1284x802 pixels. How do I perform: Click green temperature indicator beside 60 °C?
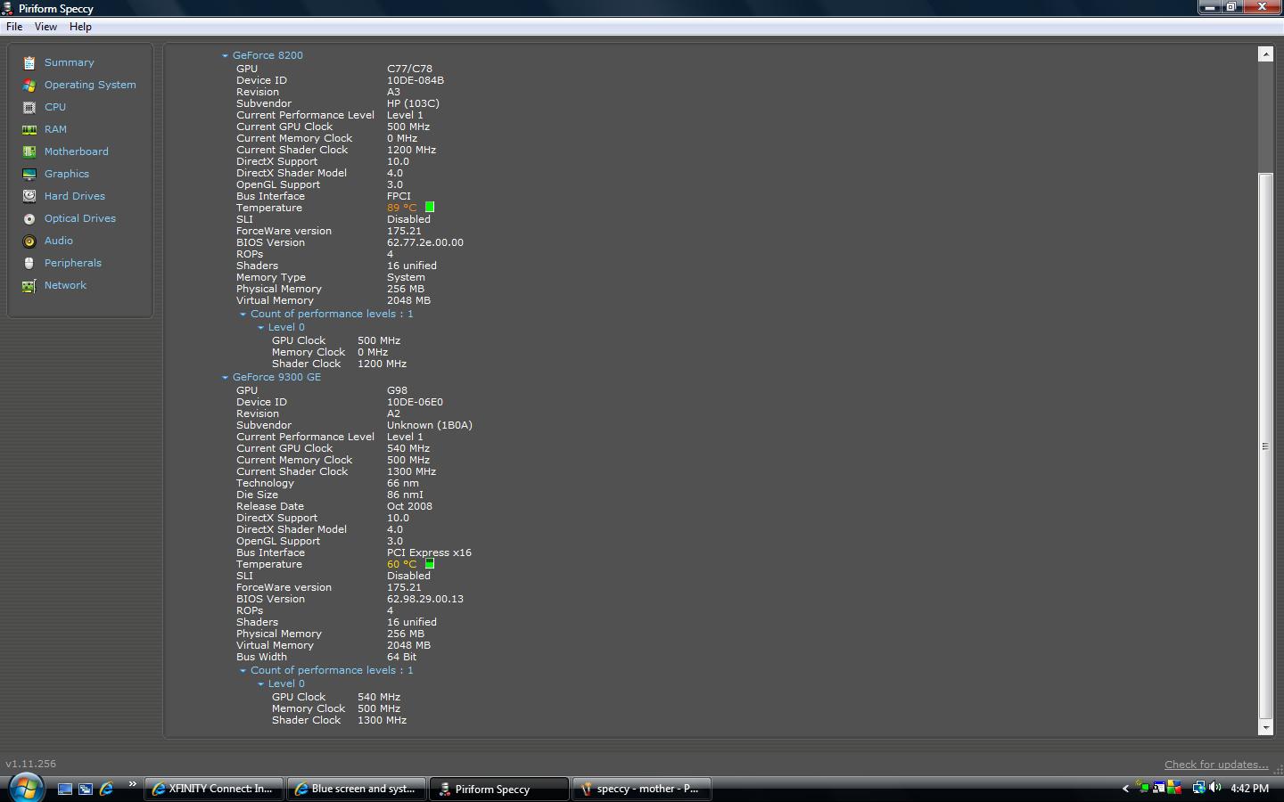pos(430,564)
